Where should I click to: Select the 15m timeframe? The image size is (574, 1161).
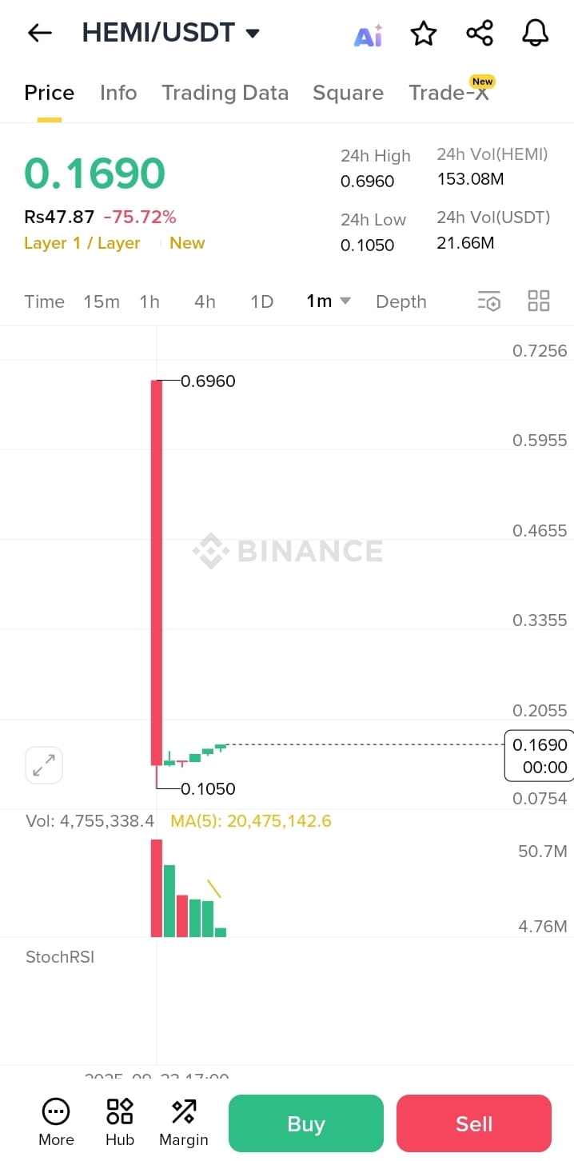click(x=102, y=301)
